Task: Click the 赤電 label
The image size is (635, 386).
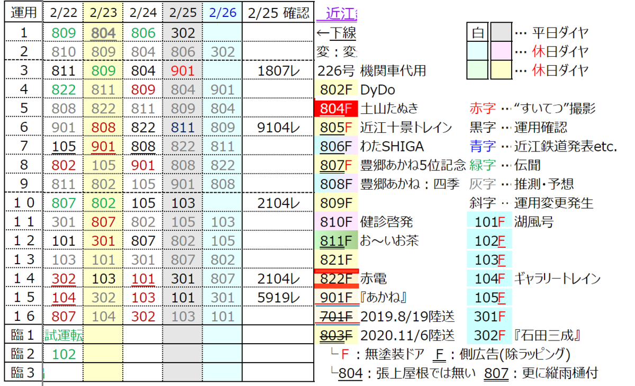Action: [x=373, y=278]
